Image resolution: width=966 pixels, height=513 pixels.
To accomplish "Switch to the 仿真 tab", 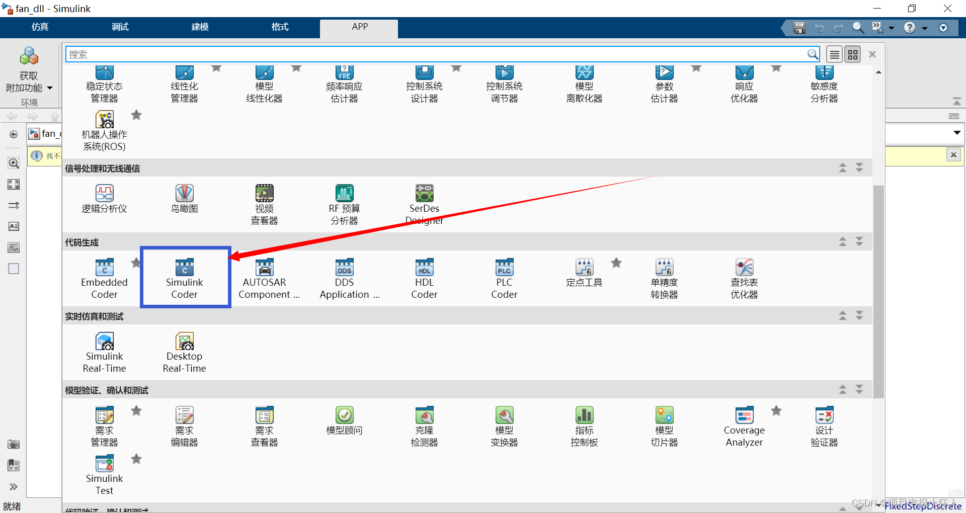I will point(40,27).
